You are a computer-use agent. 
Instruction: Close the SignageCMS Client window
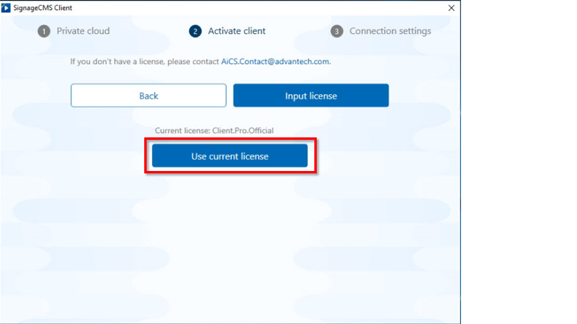[x=451, y=8]
